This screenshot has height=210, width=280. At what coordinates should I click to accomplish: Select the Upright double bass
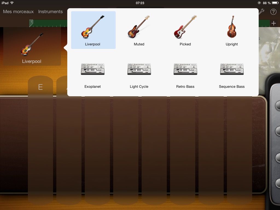[x=232, y=30]
